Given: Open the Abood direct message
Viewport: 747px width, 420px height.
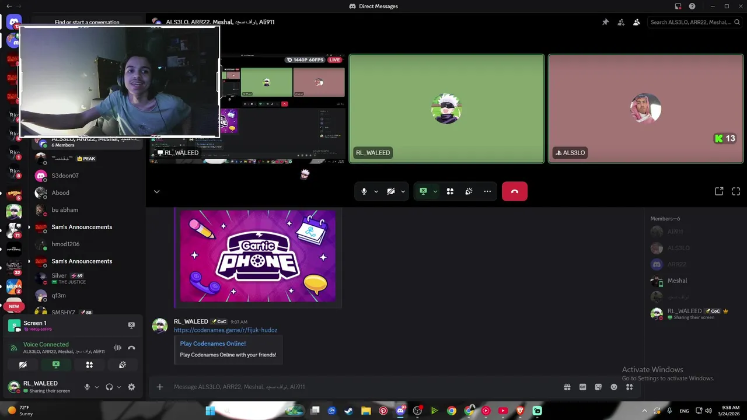Looking at the screenshot, I should 88,192.
